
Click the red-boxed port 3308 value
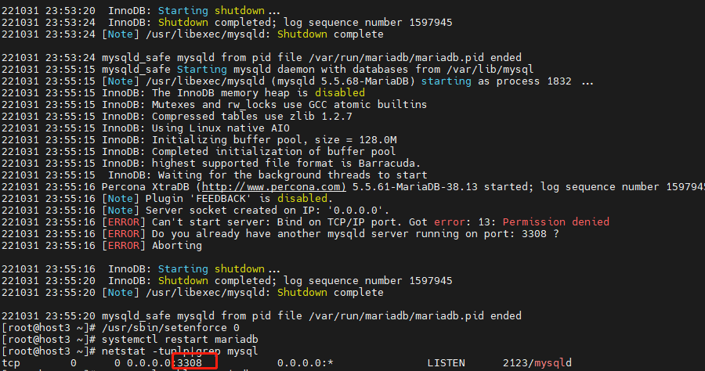coord(190,363)
